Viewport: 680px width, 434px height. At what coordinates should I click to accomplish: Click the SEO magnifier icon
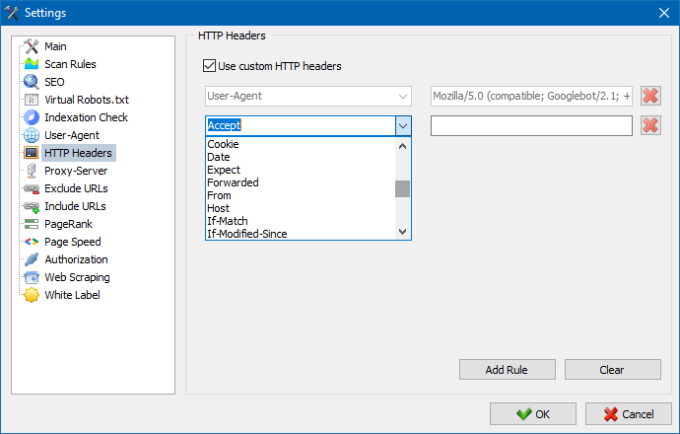click(x=32, y=82)
